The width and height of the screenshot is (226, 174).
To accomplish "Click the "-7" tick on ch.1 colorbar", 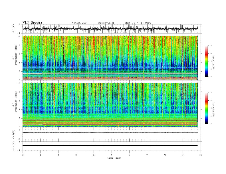I will (x=210, y=77).
